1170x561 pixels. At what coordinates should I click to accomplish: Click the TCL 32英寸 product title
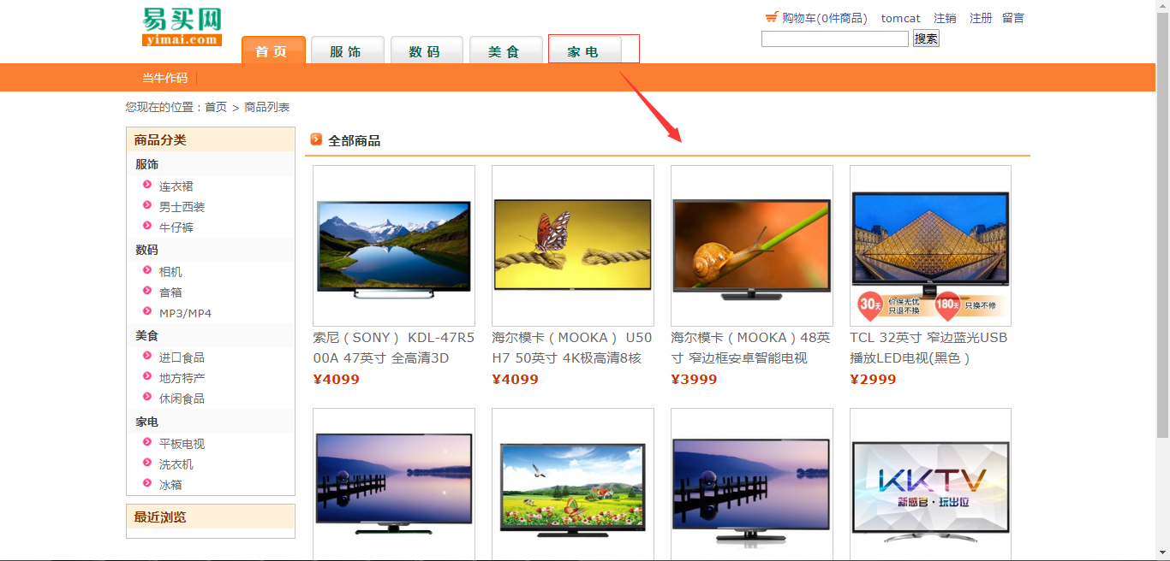(x=929, y=348)
